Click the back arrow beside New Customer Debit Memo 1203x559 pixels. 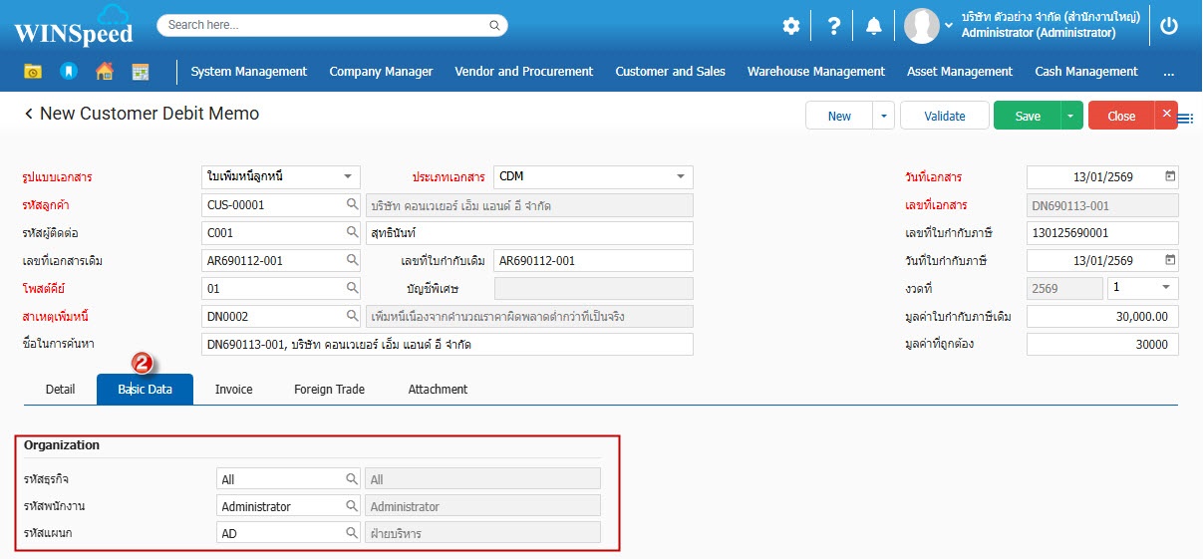pyautogui.click(x=29, y=115)
